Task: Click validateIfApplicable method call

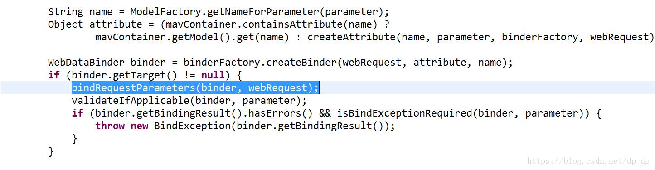Action: click(x=131, y=100)
